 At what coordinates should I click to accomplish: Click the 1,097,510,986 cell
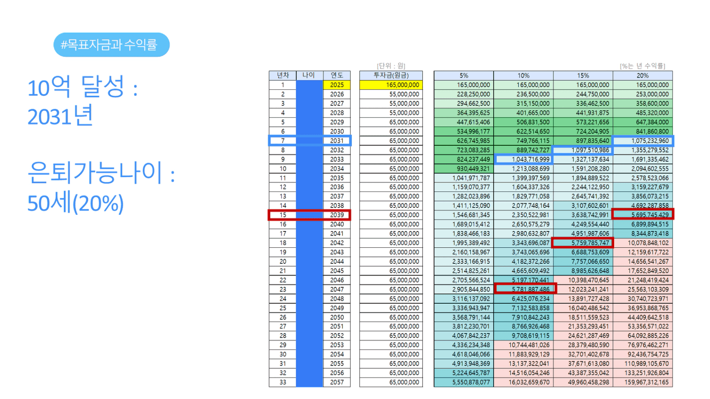click(583, 150)
